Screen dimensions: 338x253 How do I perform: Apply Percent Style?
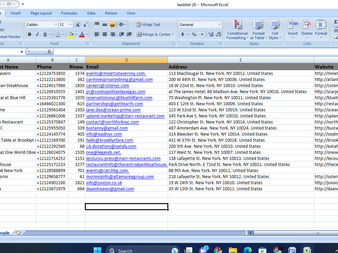pyautogui.click(x=194, y=34)
